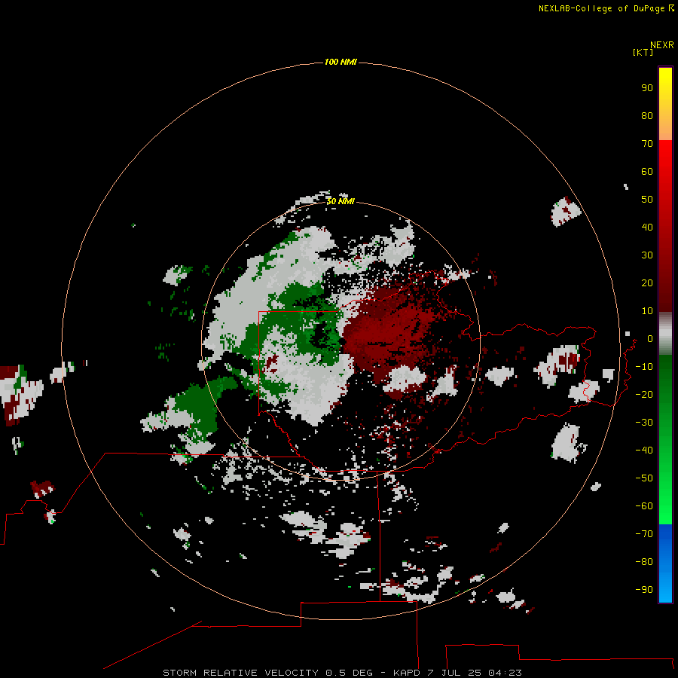
Task: Click the 100 NMI range ring label
Action: click(x=341, y=62)
